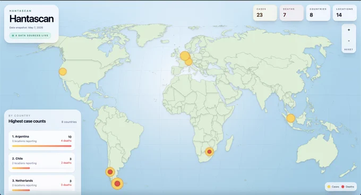The width and height of the screenshot is (361, 195).
Task: Click the '2 deaths' text for Chile
Action: pos(66,163)
